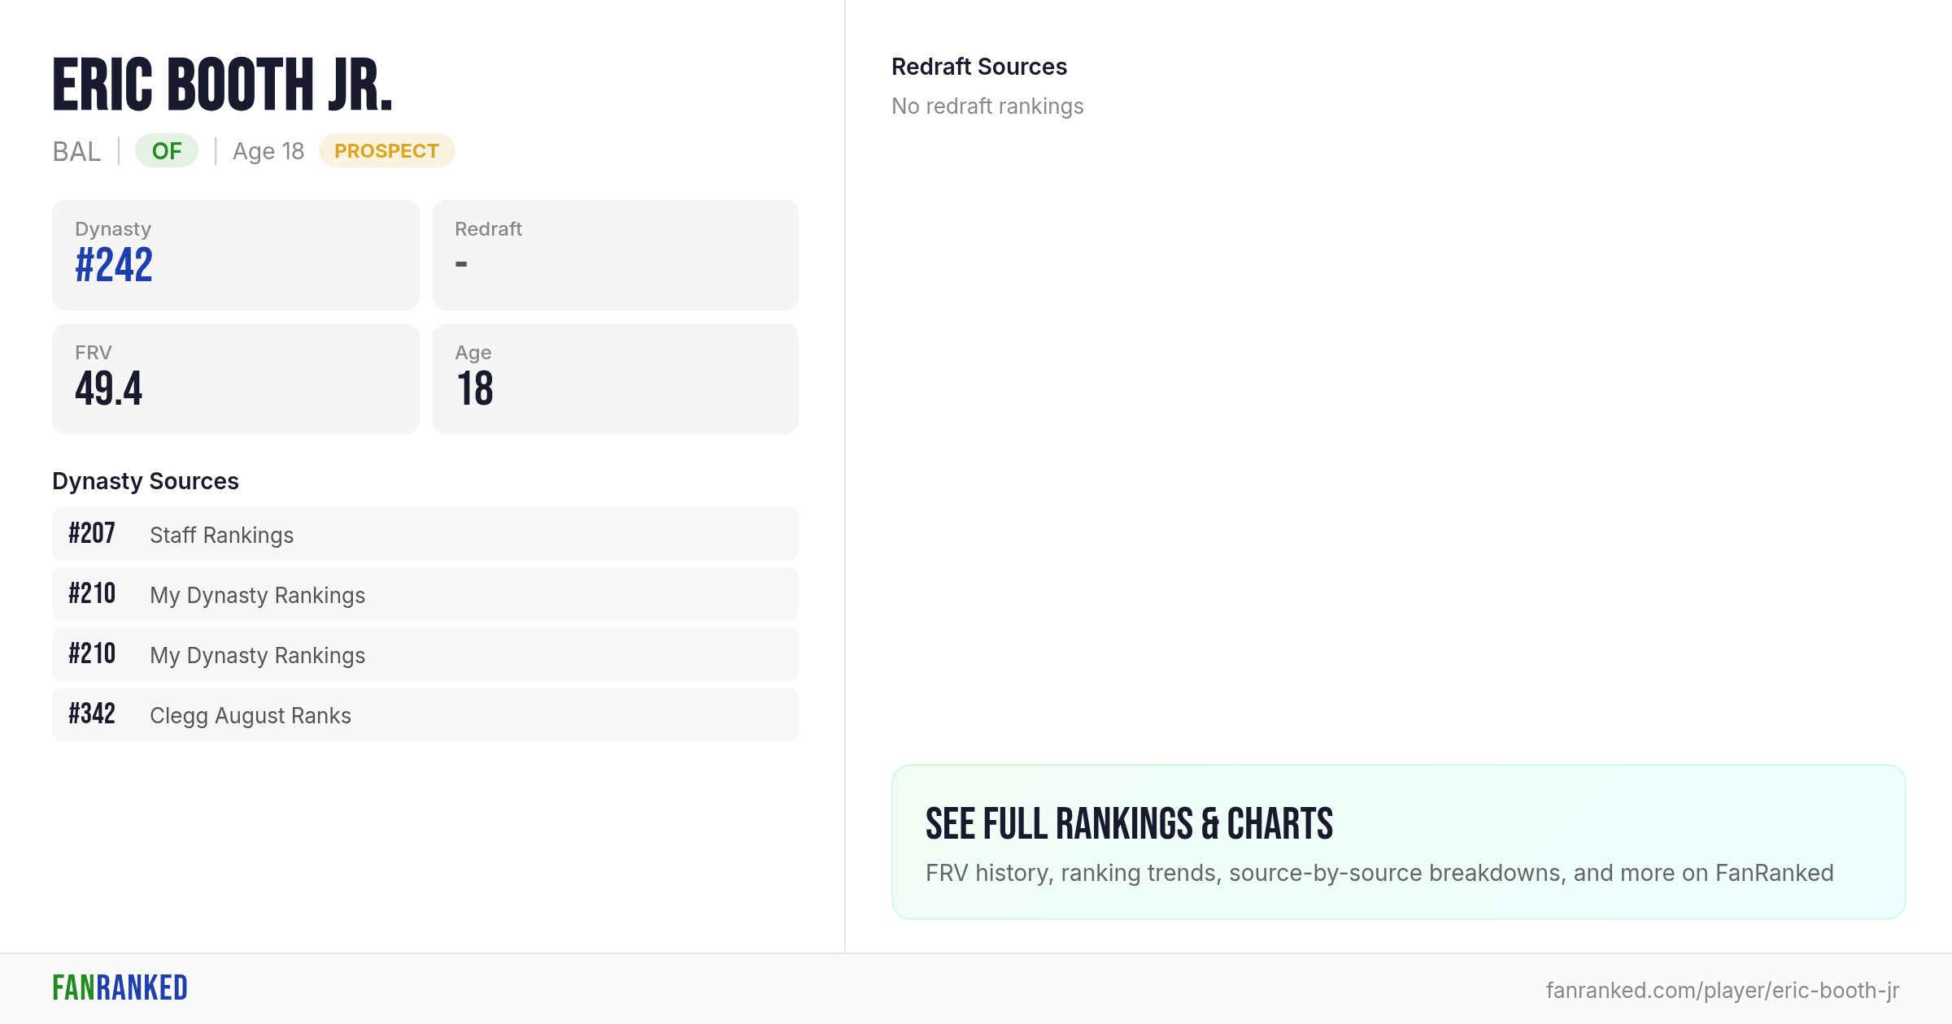This screenshot has height=1024, width=1952.
Task: Select the OF position badge
Action: [167, 151]
